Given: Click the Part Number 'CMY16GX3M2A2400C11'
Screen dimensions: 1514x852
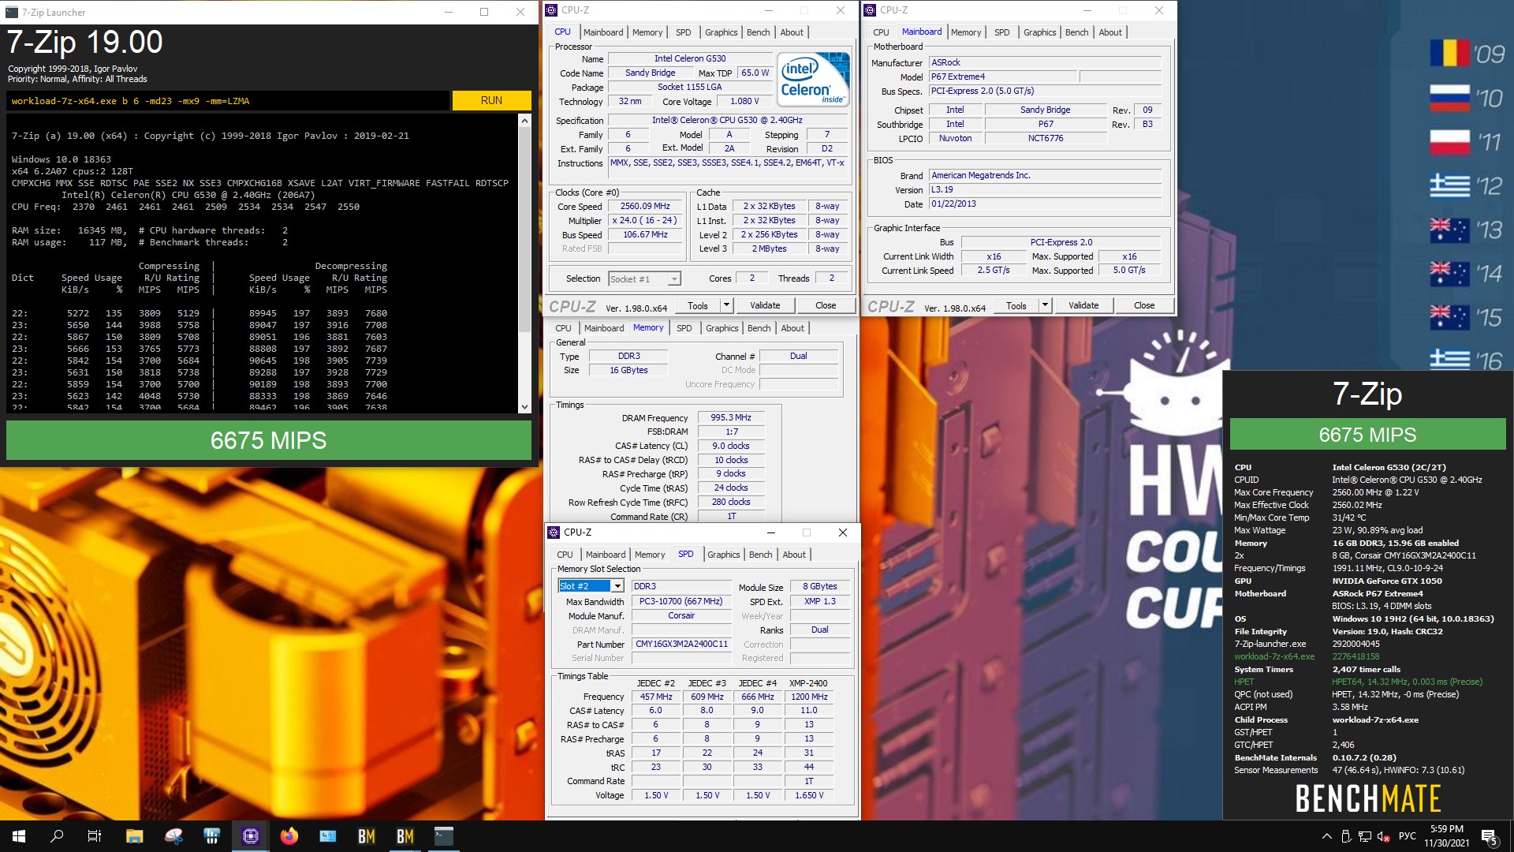Looking at the screenshot, I should point(681,644).
